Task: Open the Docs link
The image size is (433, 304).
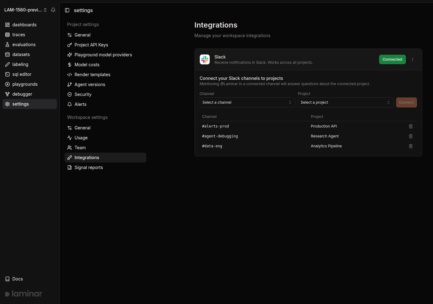Action: 30,279
